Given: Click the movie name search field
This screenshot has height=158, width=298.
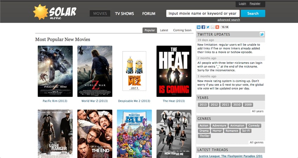Looking at the screenshot, I should [x=203, y=13].
